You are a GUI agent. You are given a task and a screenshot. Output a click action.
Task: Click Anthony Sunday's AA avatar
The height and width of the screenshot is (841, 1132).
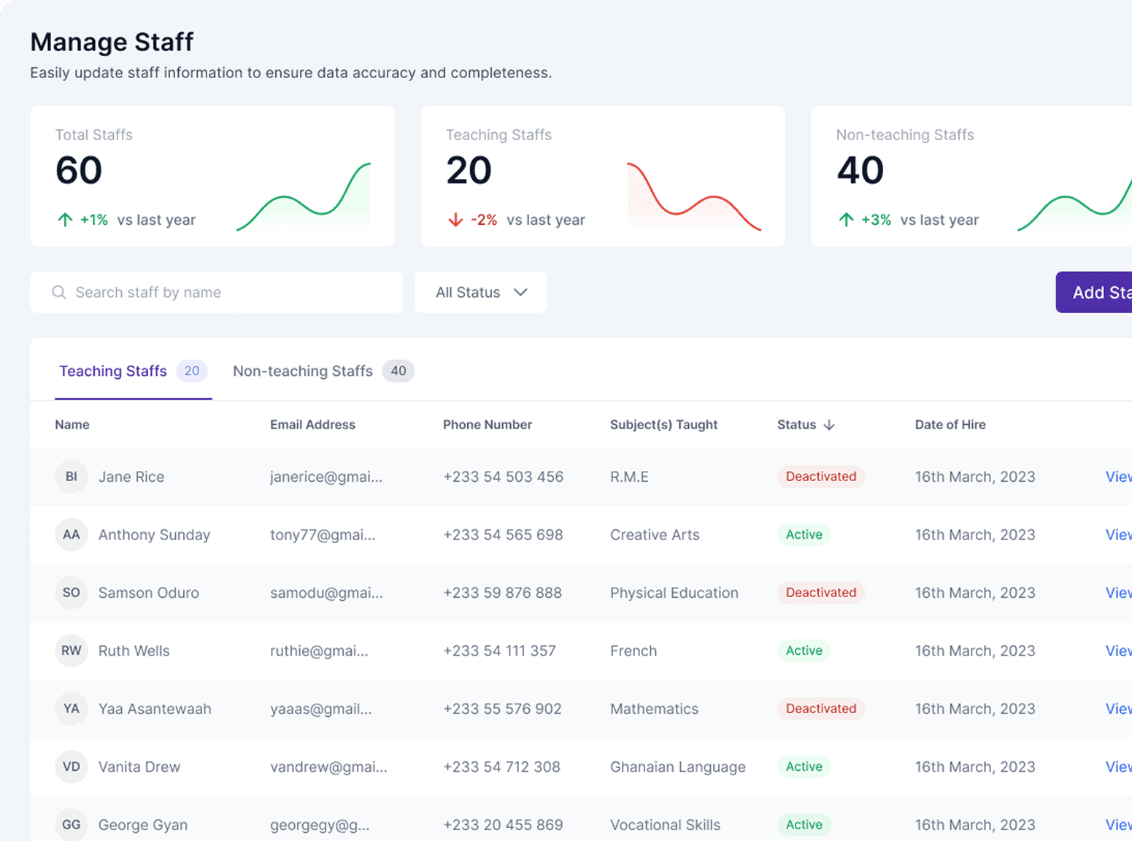72,535
